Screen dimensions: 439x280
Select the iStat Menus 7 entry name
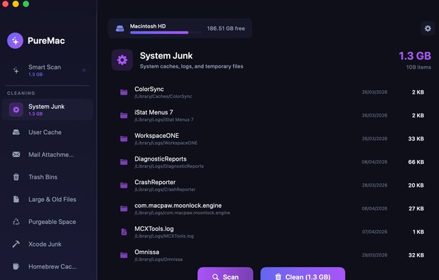(153, 112)
